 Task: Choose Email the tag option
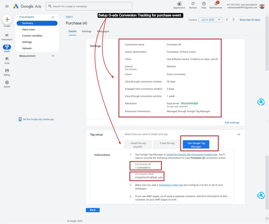167,144
